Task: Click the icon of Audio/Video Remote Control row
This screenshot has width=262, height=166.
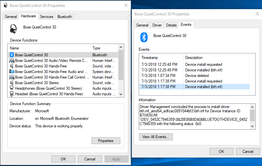Action: (12, 61)
